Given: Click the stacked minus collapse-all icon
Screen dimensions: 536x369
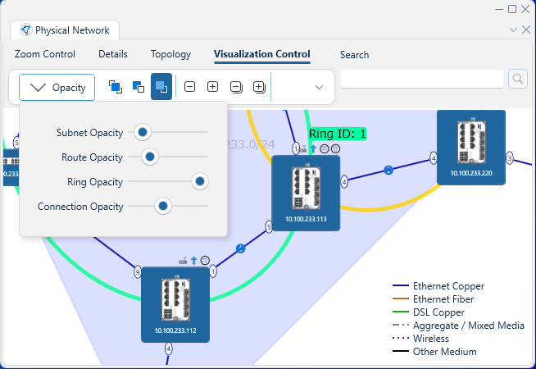Looking at the screenshot, I should pyautogui.click(x=236, y=87).
